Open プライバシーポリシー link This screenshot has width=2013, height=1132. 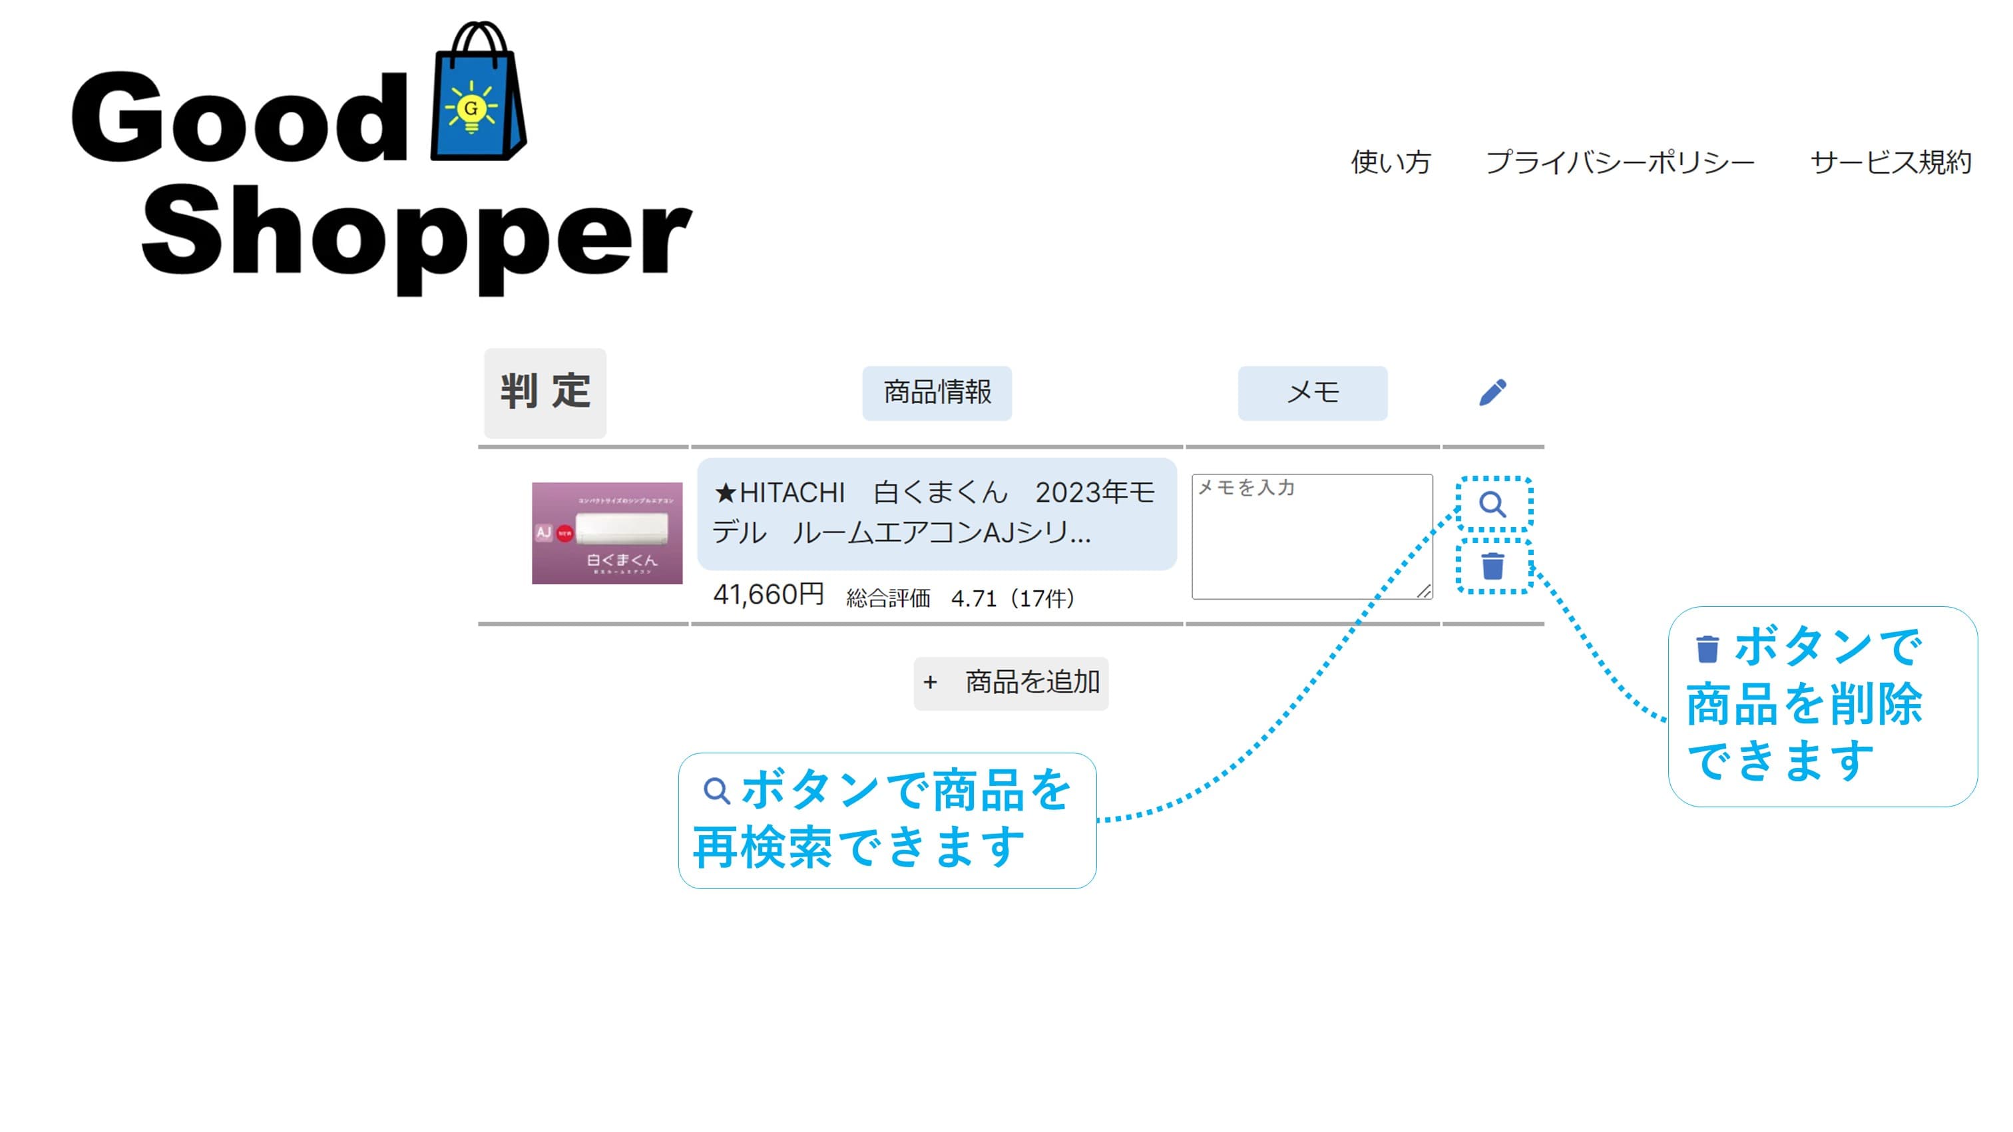coord(1620,162)
